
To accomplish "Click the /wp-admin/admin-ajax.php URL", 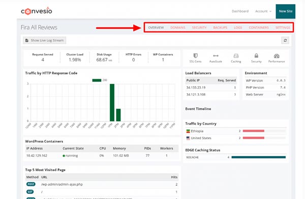I will pyautogui.click(x=62, y=184).
